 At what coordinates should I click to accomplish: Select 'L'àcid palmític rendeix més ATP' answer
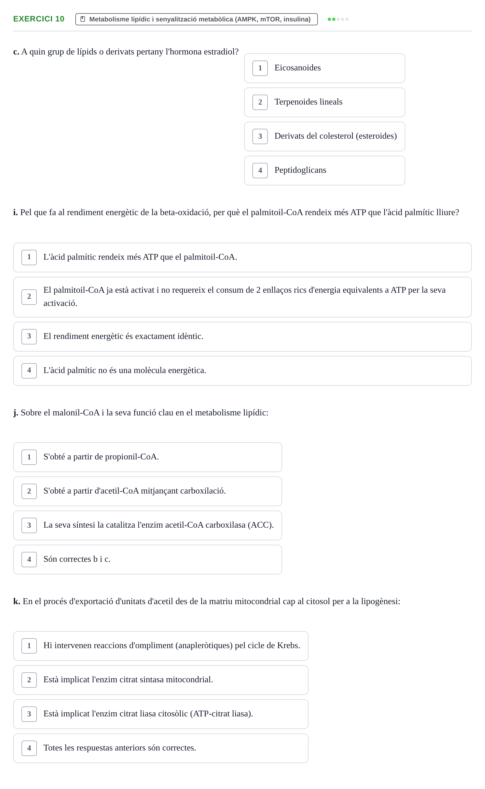[x=242, y=257]
